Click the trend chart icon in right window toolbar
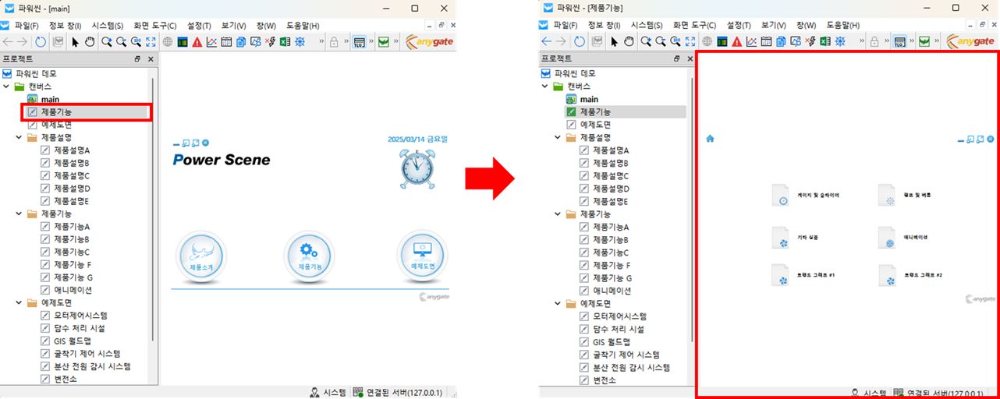The height and width of the screenshot is (399, 1000). 750,42
